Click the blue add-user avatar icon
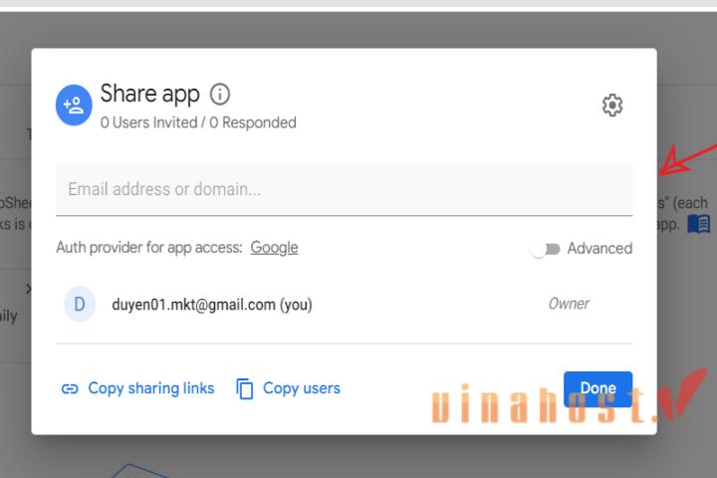717x478 pixels. pos(74,106)
